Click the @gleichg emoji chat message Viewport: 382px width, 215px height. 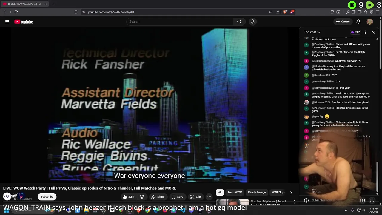[327, 116]
